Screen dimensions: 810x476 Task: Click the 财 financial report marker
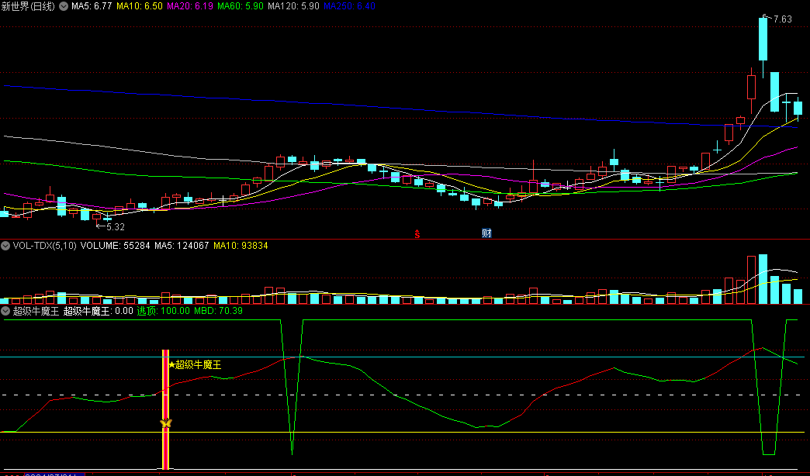click(486, 233)
